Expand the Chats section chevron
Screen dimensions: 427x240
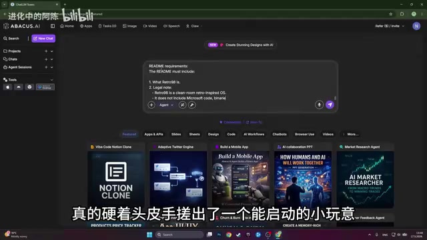(52, 59)
